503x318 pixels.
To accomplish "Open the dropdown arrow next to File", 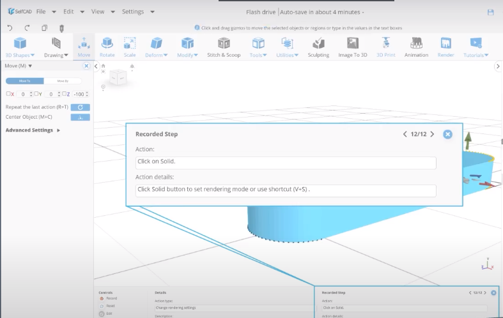I will [x=54, y=12].
